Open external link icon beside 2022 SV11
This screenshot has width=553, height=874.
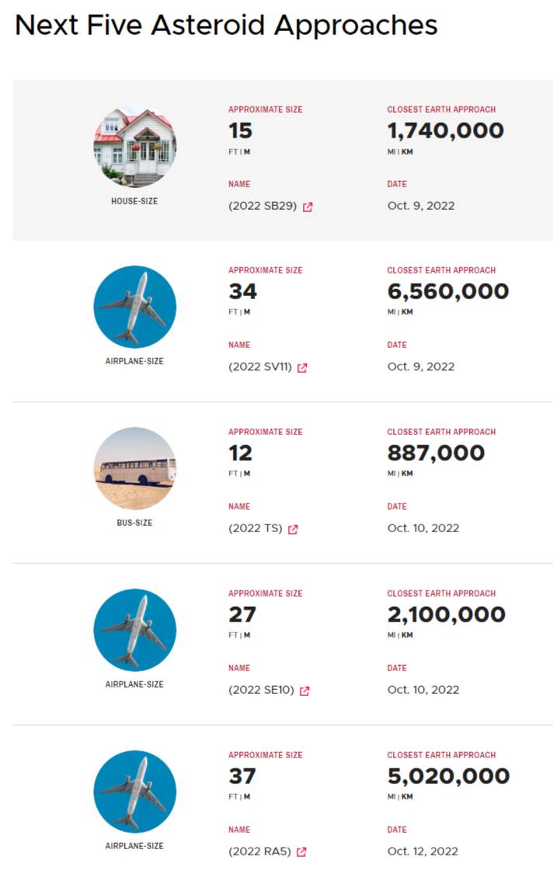pos(302,367)
